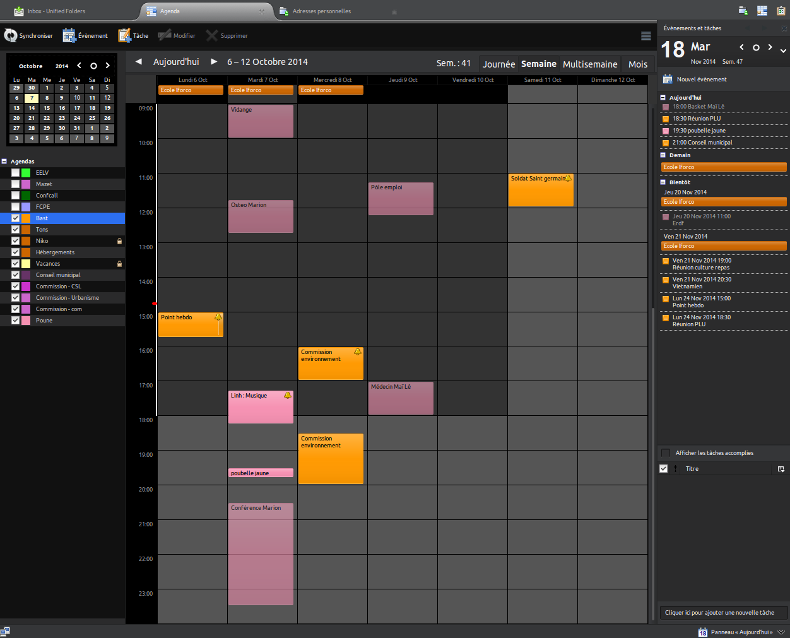This screenshot has width=790, height=638.
Task: Check Afficher les tâches accomplies
Action: (x=666, y=453)
